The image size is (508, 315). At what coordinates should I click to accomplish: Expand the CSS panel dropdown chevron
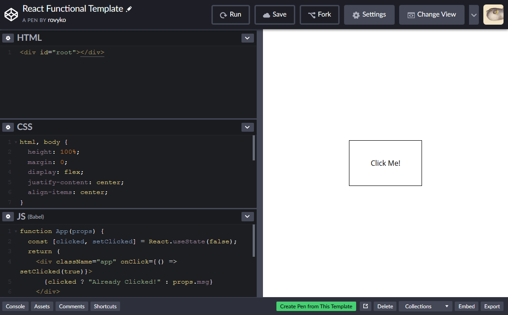click(247, 127)
